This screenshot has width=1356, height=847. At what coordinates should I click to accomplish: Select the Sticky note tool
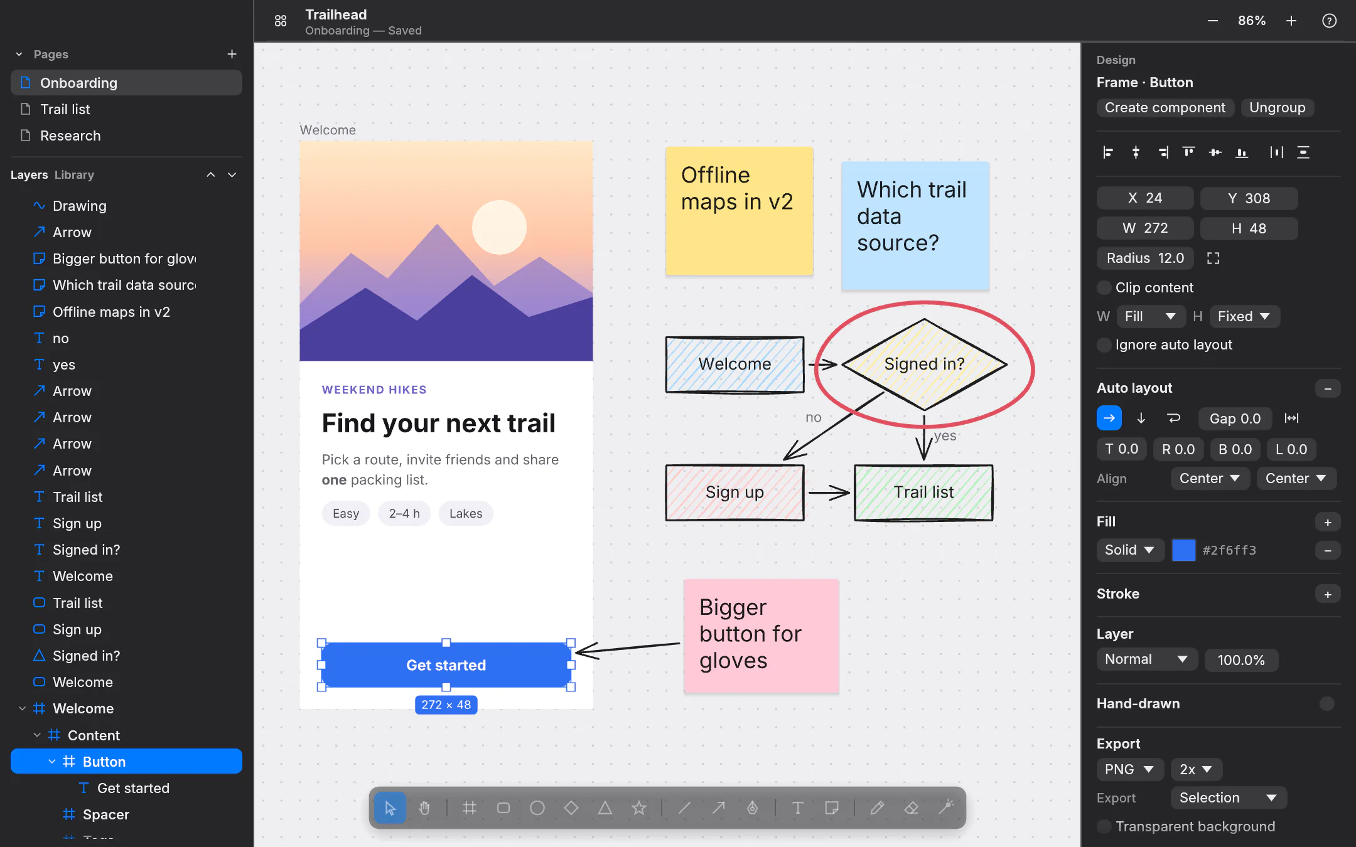(x=832, y=808)
